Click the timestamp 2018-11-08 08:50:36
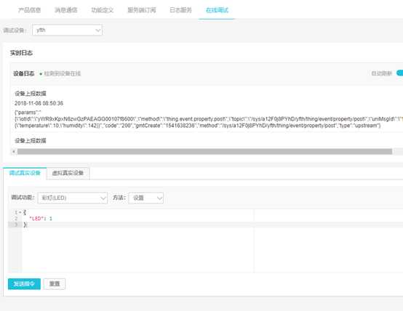403x311 pixels. [x=39, y=103]
